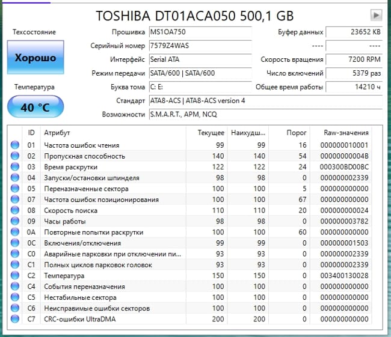Click the status orb for CRC-ошибки UltraDMA

click(15, 319)
